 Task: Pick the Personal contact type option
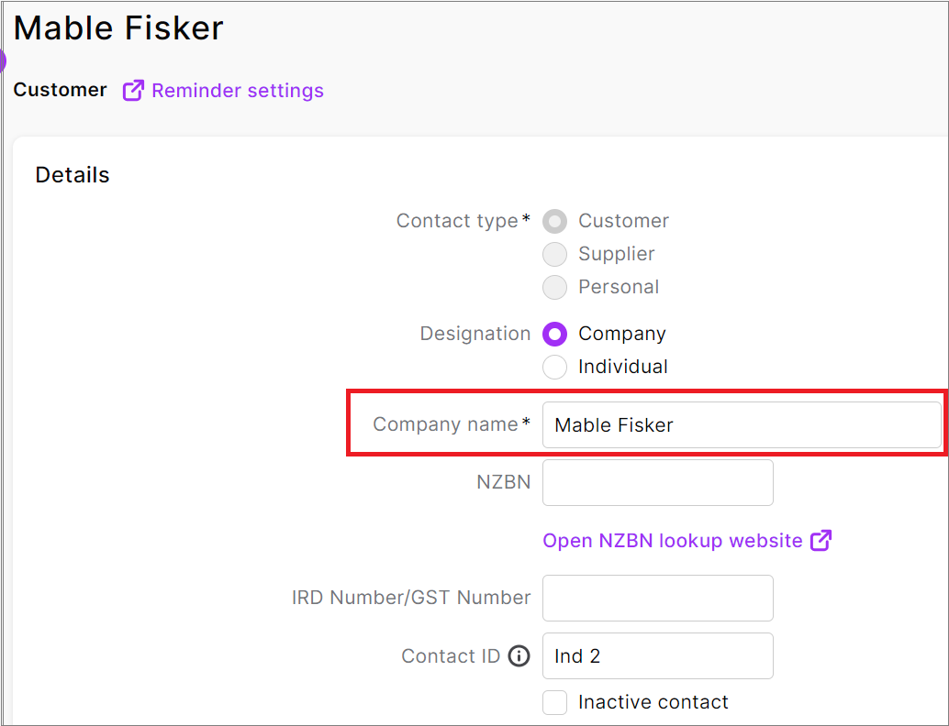(x=554, y=287)
